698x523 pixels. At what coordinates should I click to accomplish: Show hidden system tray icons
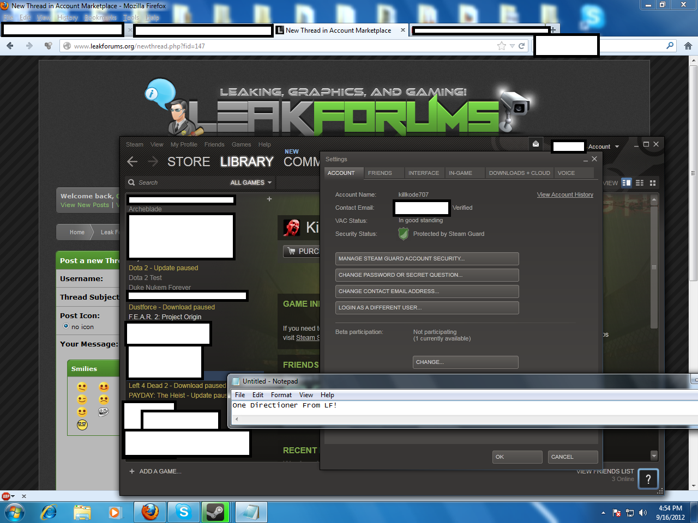[603, 513]
